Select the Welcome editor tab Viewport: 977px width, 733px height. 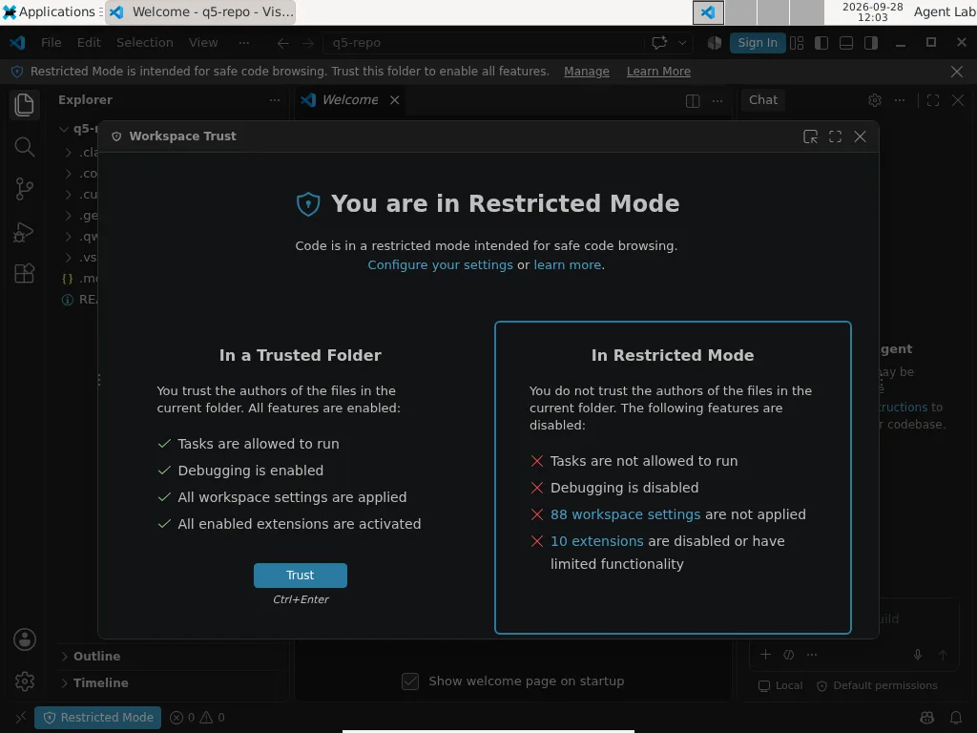[x=350, y=100]
